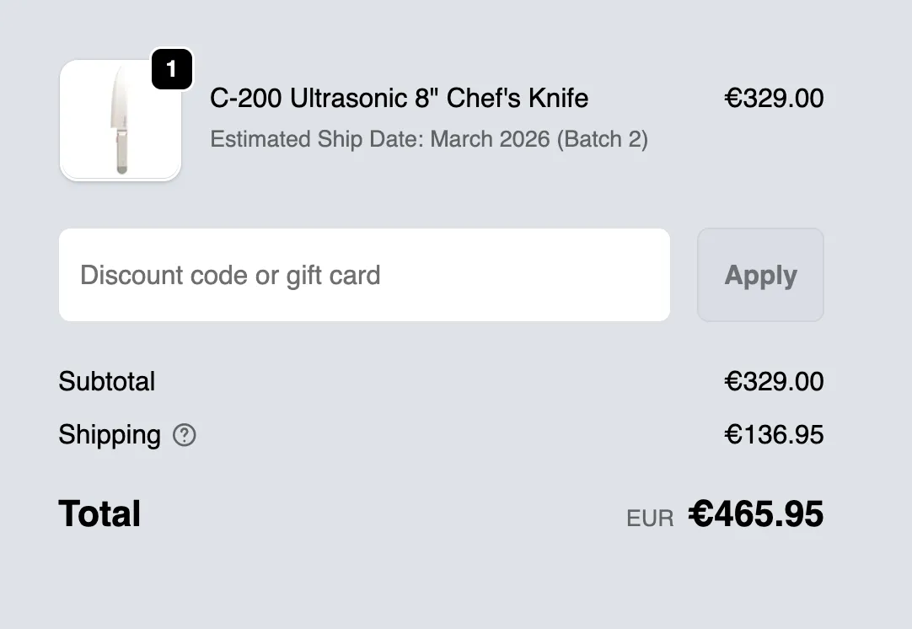
Task: Click the knife's item price €329.00
Action: click(x=774, y=99)
